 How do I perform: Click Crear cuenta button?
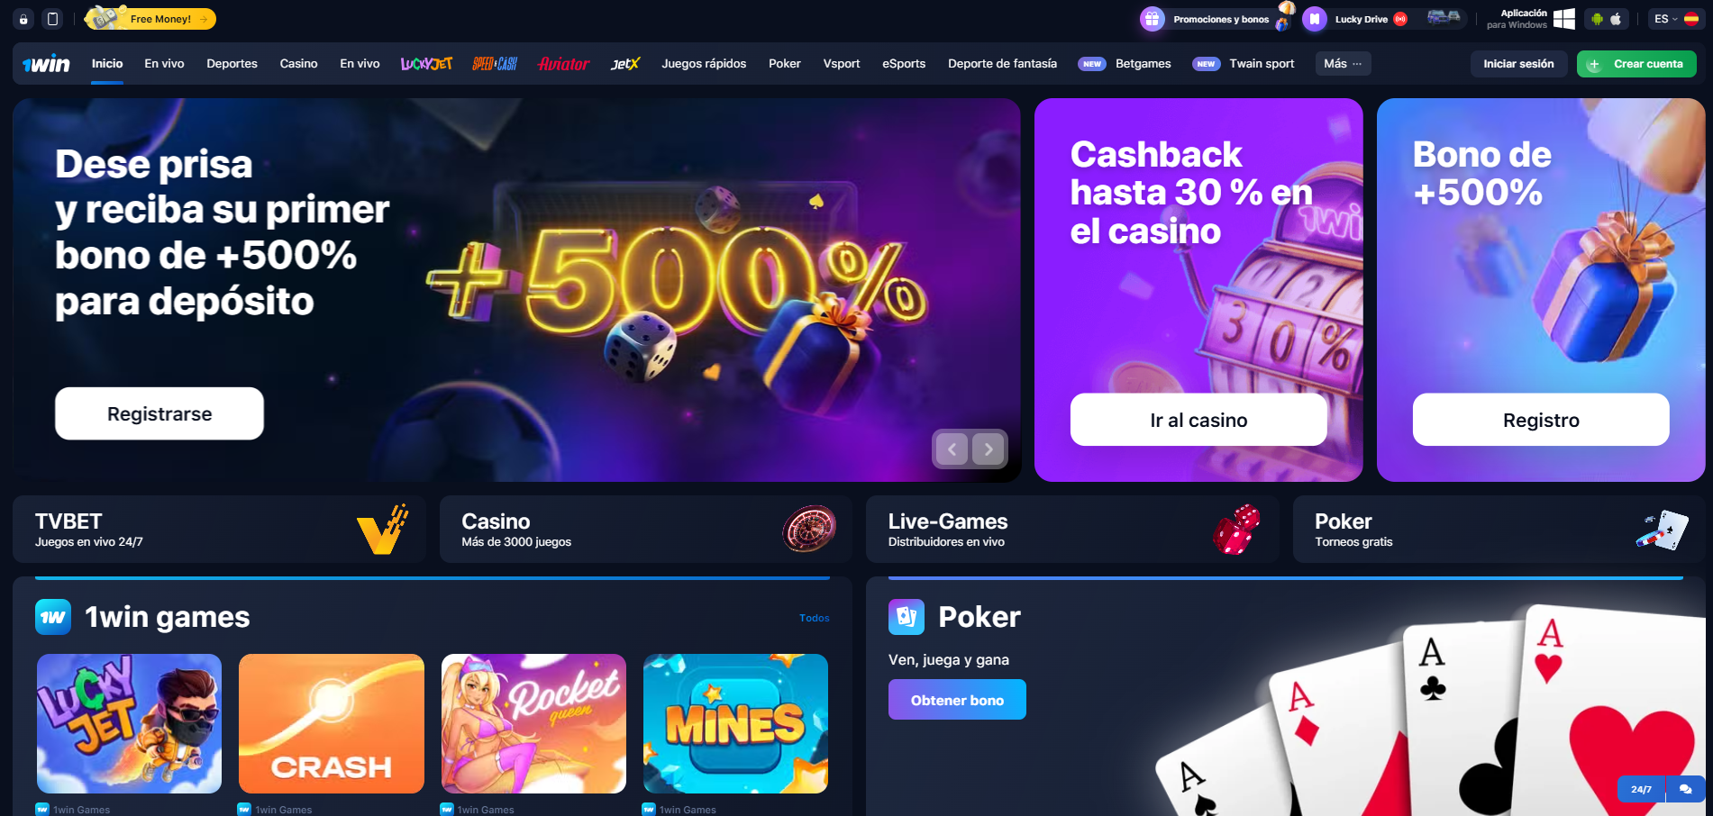pyautogui.click(x=1636, y=64)
